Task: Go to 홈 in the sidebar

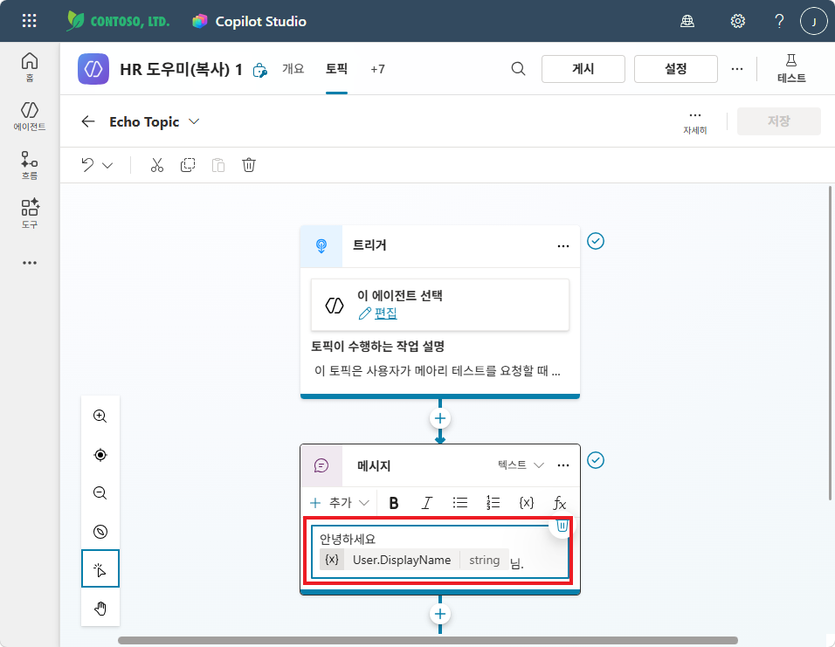Action: click(30, 67)
